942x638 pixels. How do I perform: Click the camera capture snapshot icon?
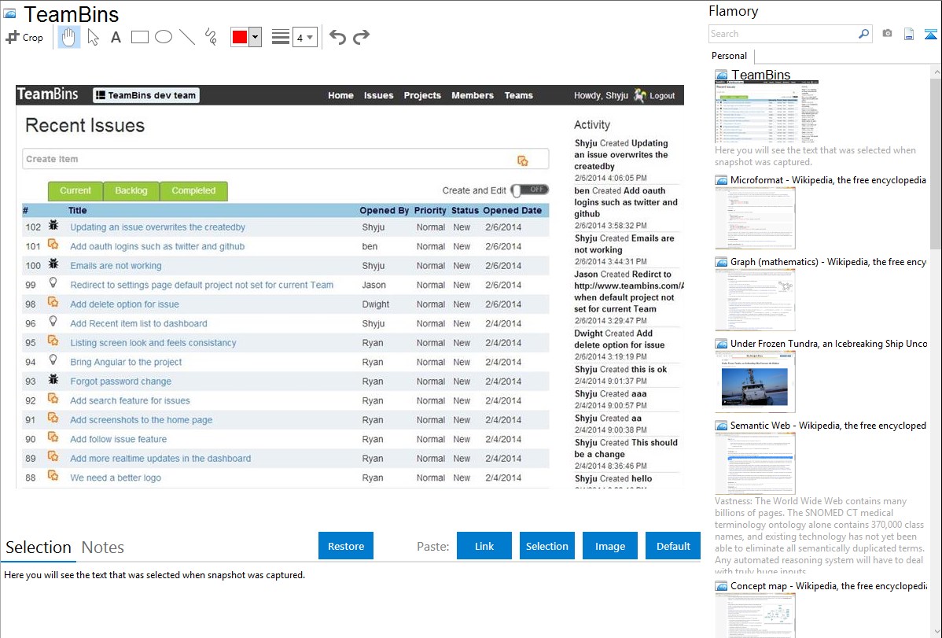(x=887, y=34)
